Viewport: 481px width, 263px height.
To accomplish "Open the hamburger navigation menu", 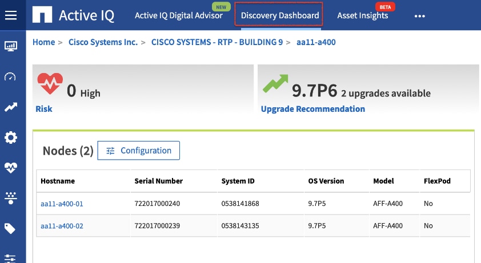I will (11, 15).
